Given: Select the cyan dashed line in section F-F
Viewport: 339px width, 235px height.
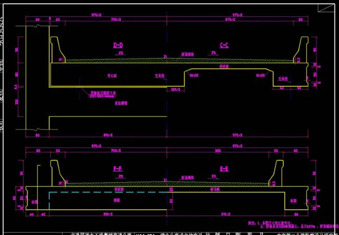Looking at the screenshot, I should click(x=104, y=192).
